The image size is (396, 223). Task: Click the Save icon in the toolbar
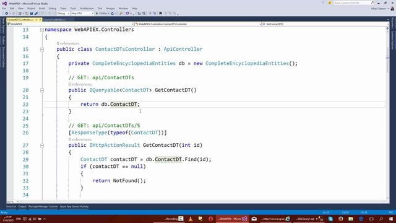[x=32, y=14]
